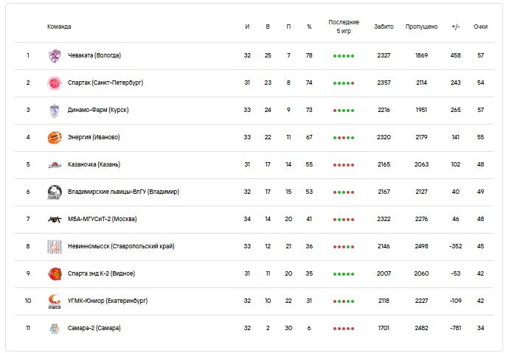Click conceded value 2276 for МБА-МГУСиТ-2
Screen dimensions: 506x353
(x=421, y=219)
